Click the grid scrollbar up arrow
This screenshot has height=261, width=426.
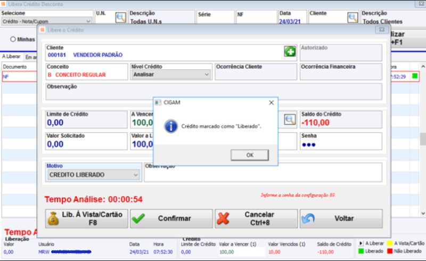[x=423, y=67]
